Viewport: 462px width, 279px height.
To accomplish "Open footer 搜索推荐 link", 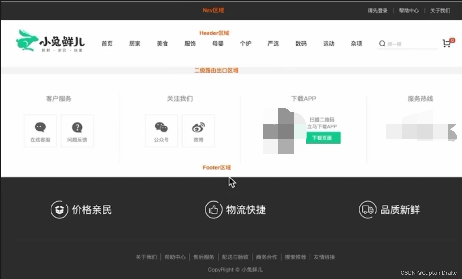I will [296, 257].
